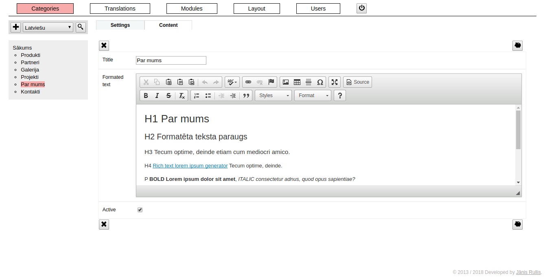Maximize the rich text editor
Screen dimensions: 545x278
tap(335, 82)
